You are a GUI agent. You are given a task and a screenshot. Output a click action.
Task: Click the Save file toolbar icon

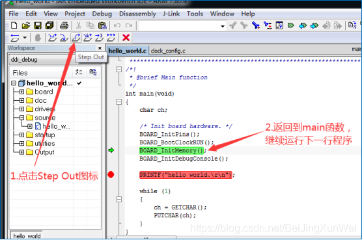click(x=38, y=25)
